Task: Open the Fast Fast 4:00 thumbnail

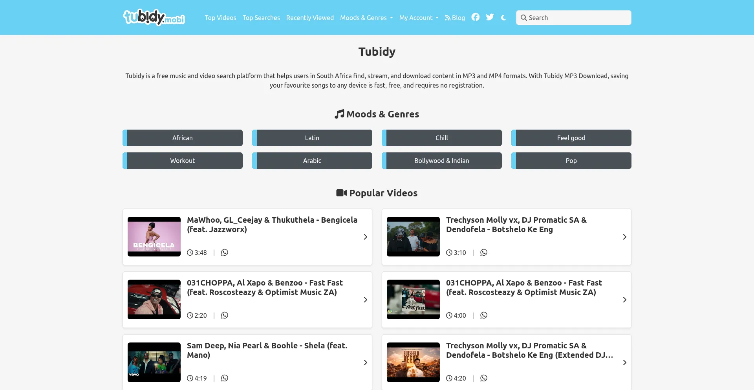Action: coord(413,299)
